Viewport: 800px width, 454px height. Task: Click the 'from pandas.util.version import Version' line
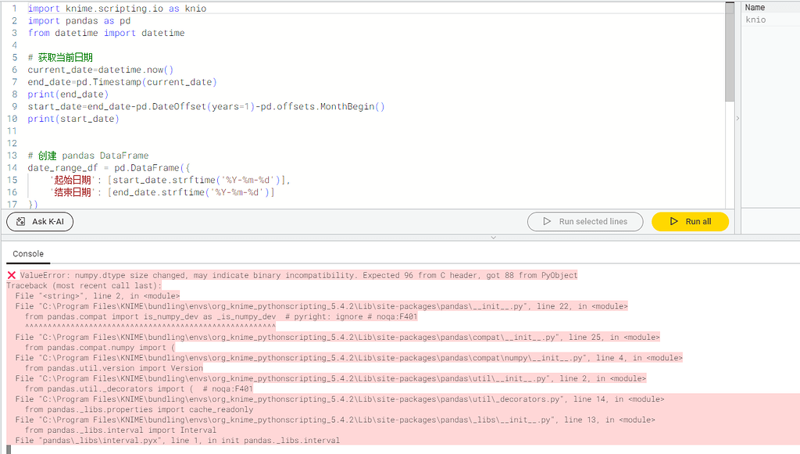pyautogui.click(x=113, y=368)
